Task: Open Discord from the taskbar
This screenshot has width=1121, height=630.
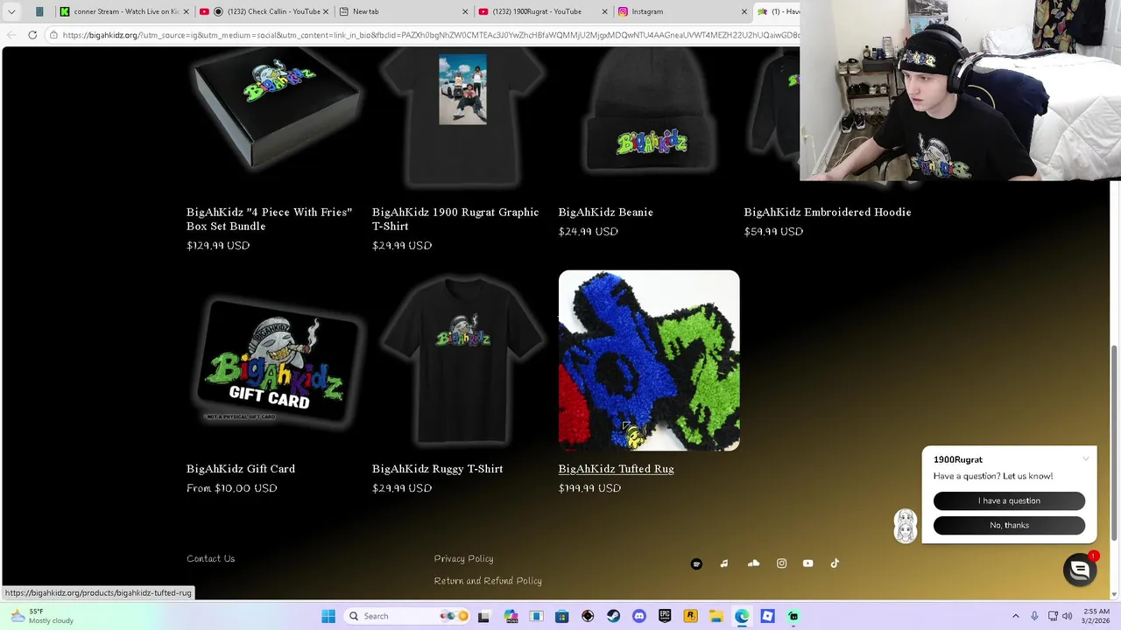Action: [x=638, y=616]
